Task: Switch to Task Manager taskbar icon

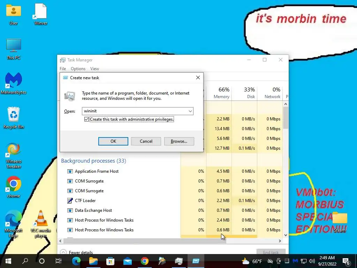Action: pos(179,261)
